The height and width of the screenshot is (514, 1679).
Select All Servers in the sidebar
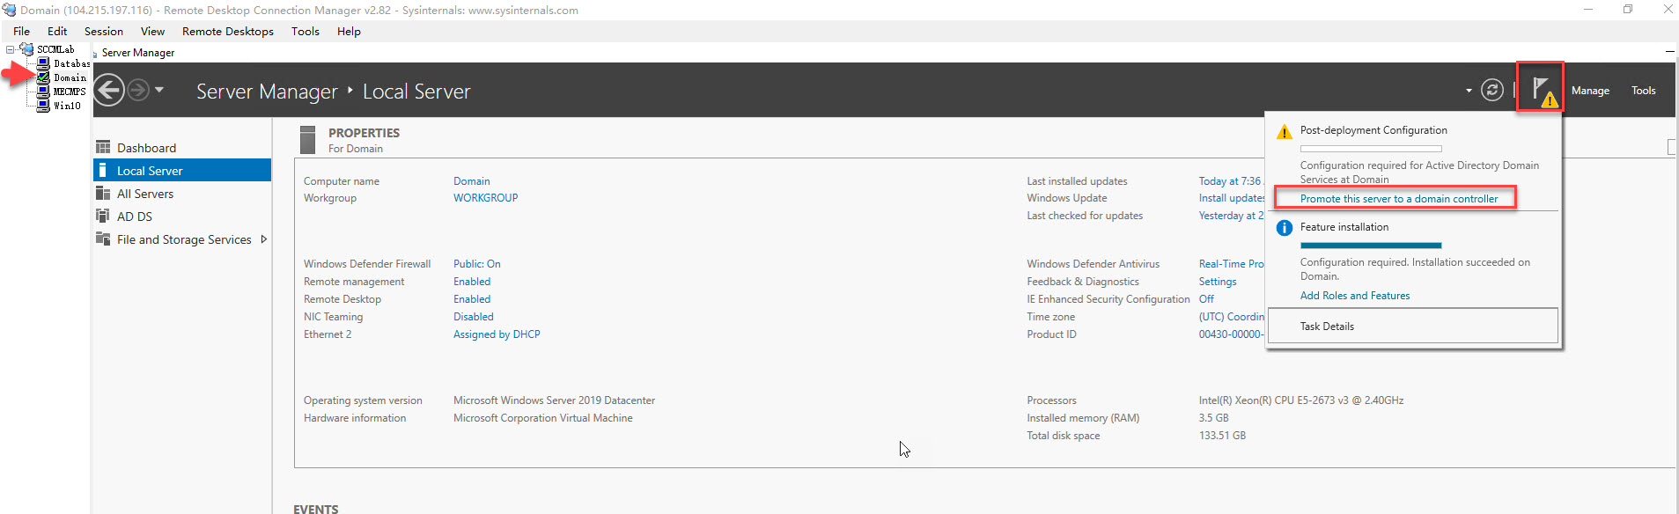coord(145,194)
